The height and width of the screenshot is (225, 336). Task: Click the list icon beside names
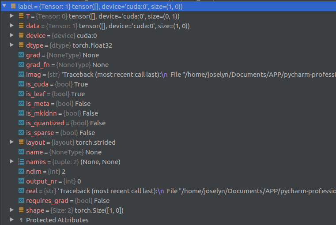(21, 161)
